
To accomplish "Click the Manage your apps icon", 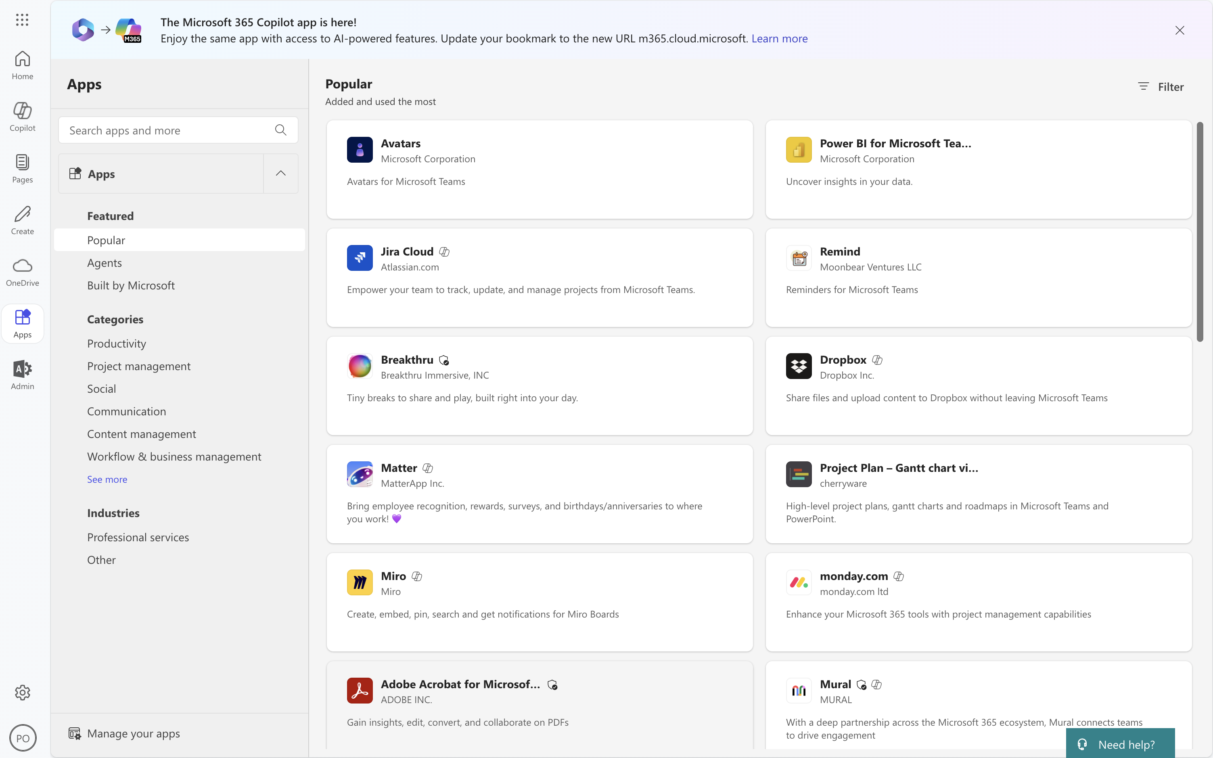I will pyautogui.click(x=75, y=733).
